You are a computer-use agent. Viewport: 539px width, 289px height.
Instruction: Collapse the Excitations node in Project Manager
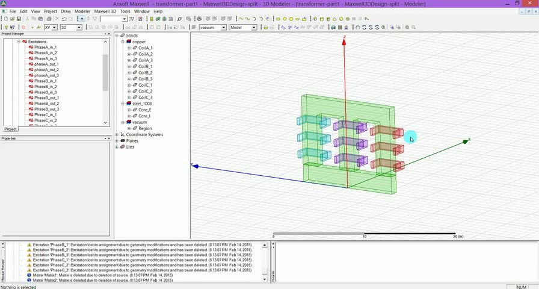[x=19, y=42]
